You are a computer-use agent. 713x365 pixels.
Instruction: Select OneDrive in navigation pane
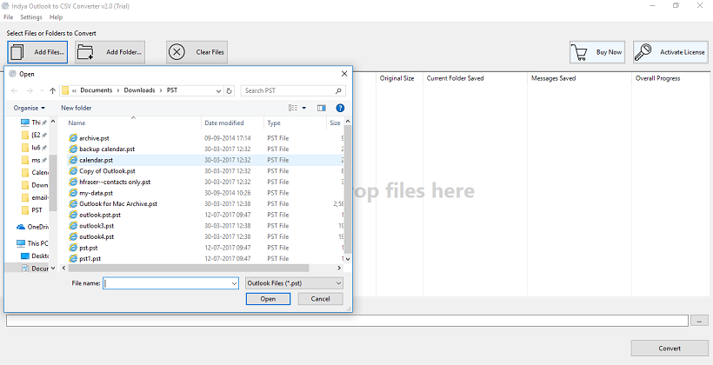tap(32, 227)
